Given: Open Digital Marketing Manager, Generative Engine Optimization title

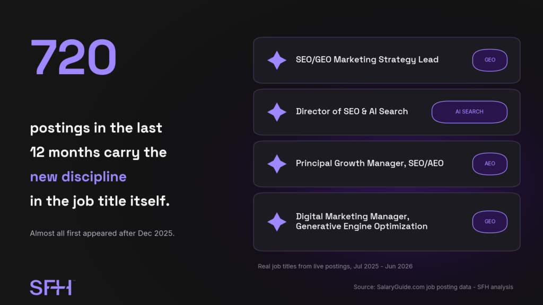Looking at the screenshot, I should (362, 221).
